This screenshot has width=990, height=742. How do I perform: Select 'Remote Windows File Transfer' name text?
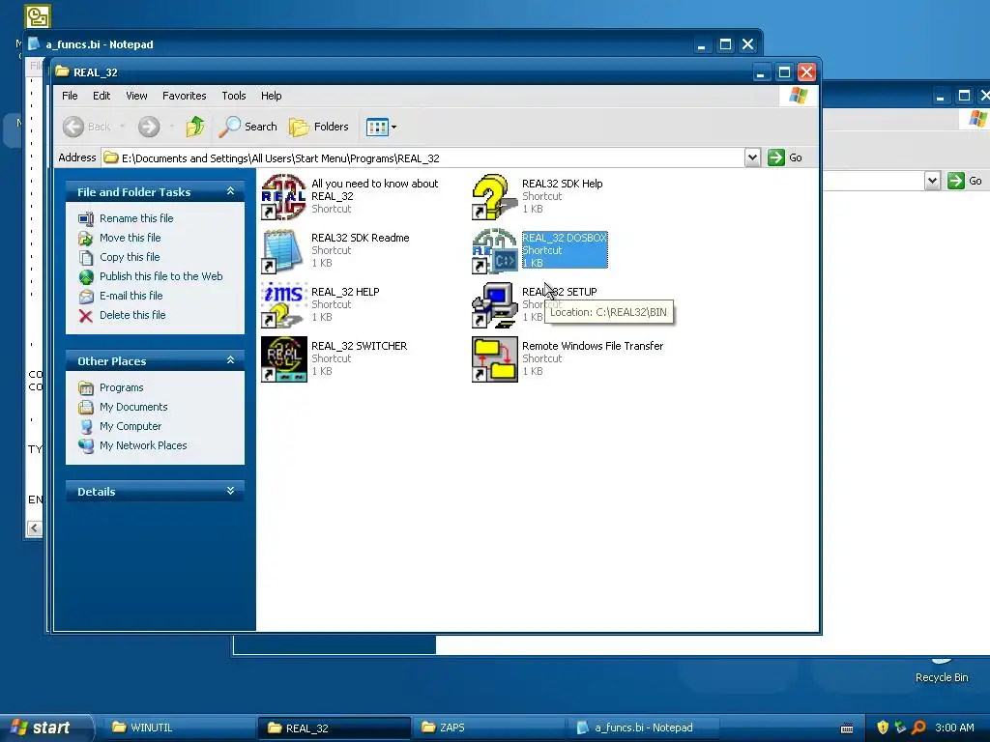coord(593,346)
